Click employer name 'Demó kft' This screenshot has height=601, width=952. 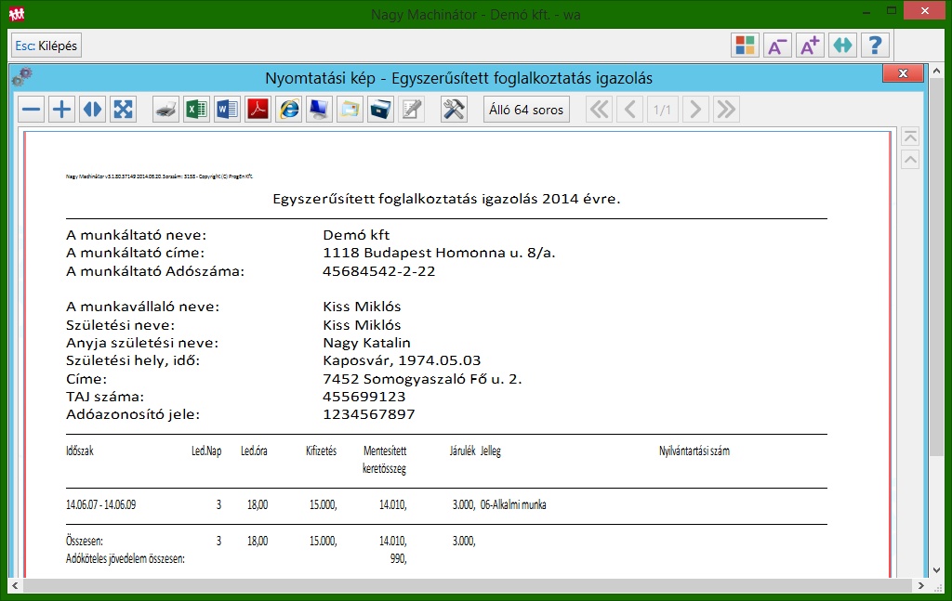356,235
